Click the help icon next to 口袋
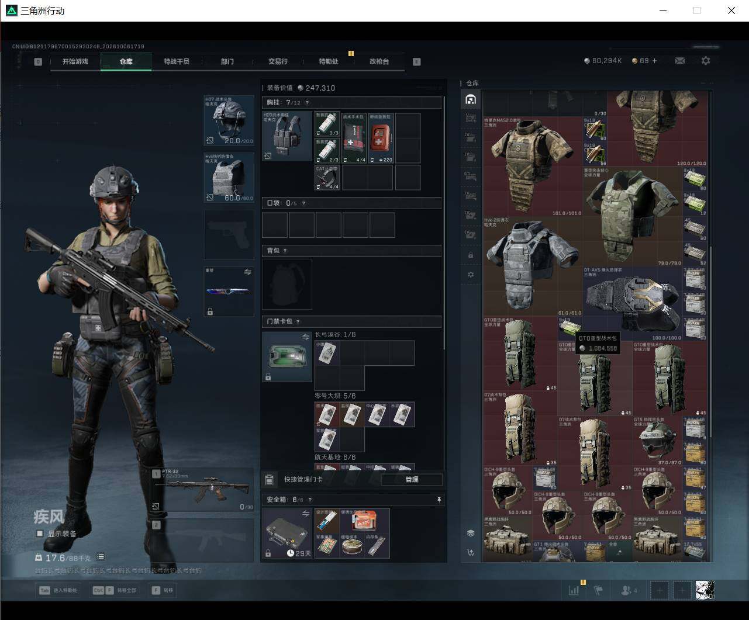The height and width of the screenshot is (620, 749). [304, 203]
